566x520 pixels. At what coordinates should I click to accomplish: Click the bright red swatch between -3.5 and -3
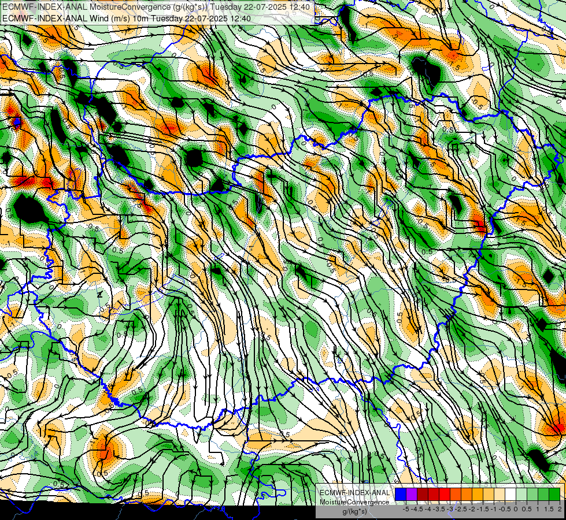(x=445, y=494)
